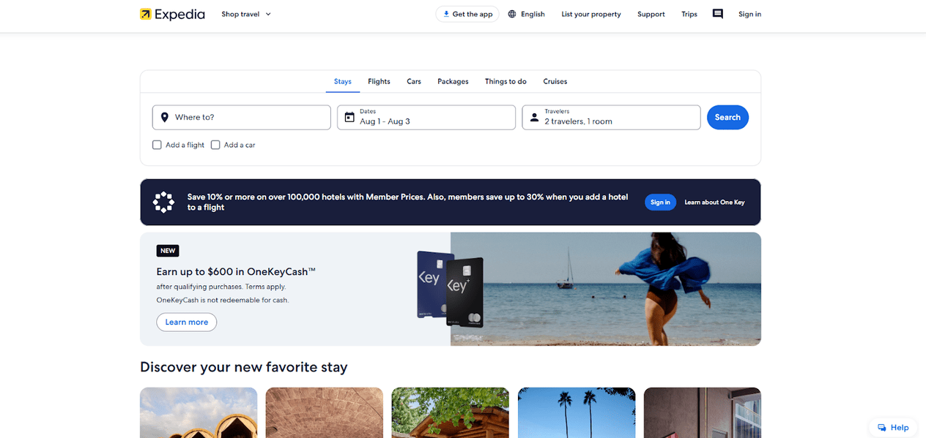Click the location pin icon in Where to
926x438 pixels.
(x=165, y=117)
